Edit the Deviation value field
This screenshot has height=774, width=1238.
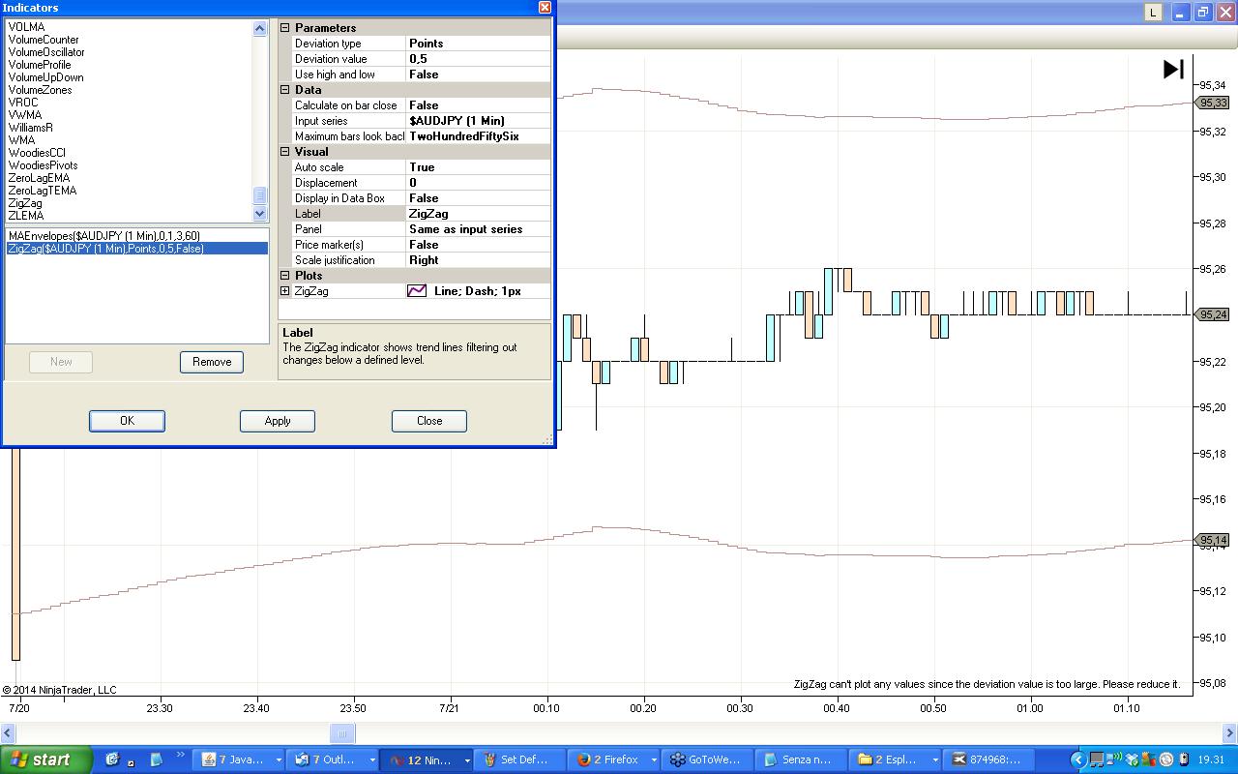coord(478,59)
